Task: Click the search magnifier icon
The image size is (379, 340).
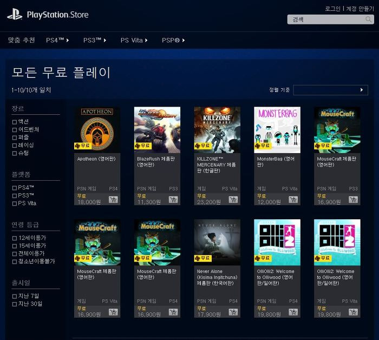Action: click(x=368, y=19)
